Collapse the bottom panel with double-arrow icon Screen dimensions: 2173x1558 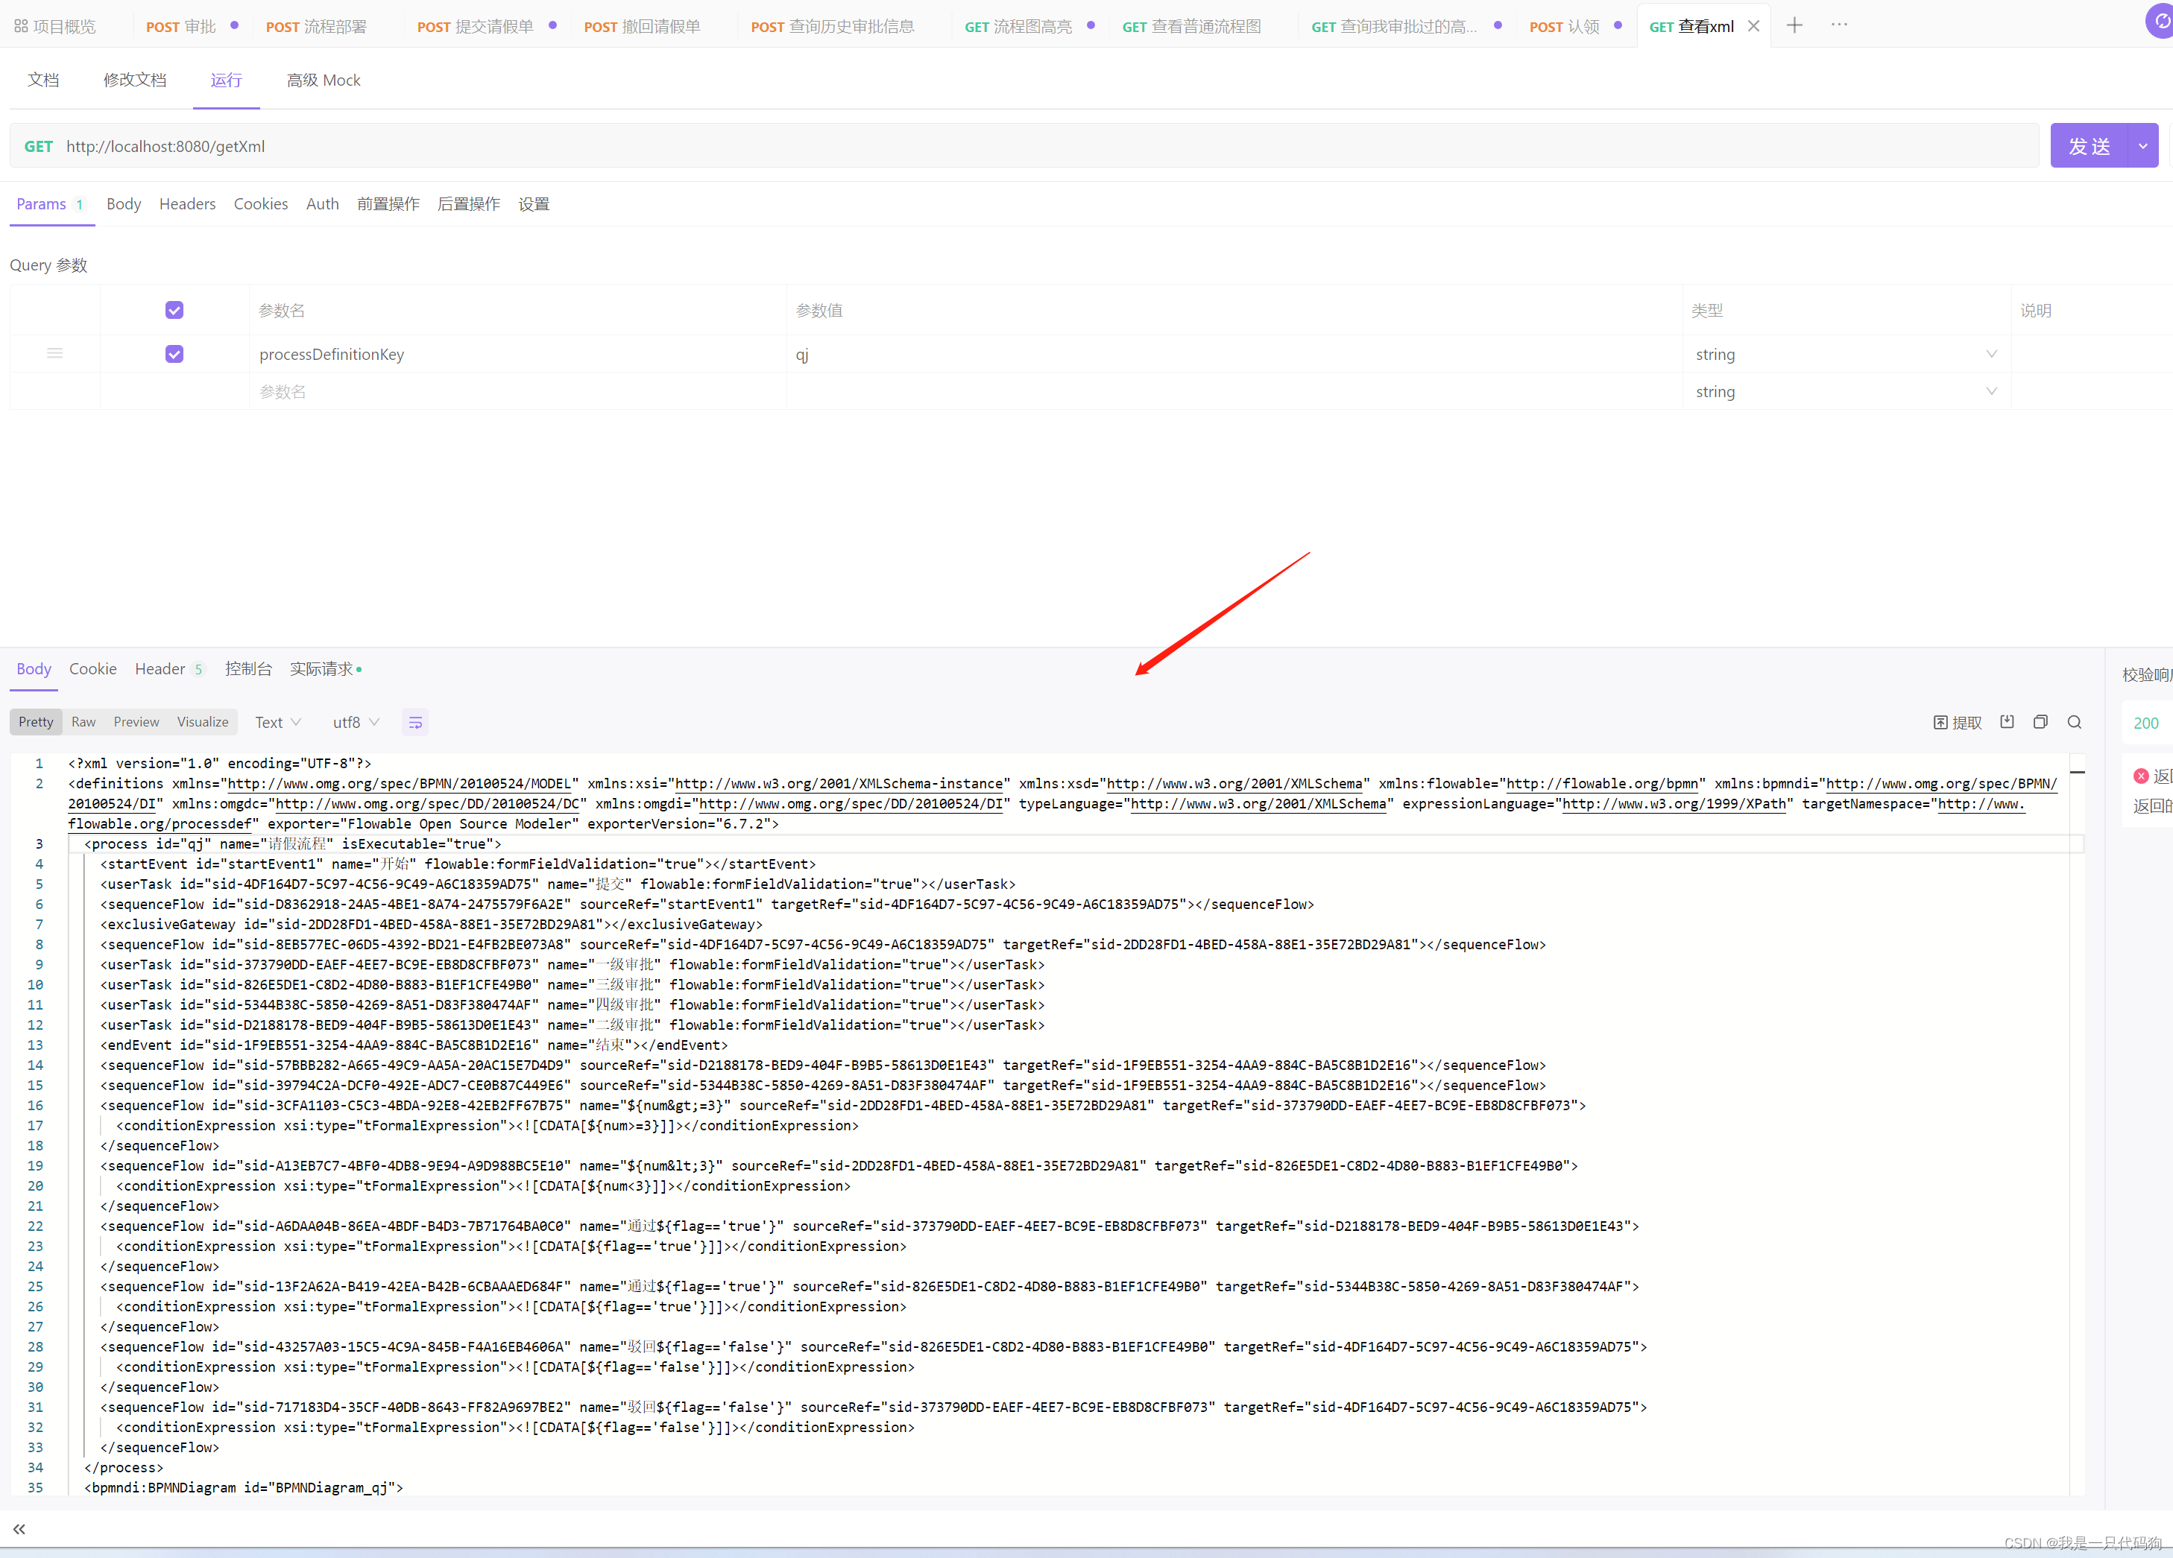click(18, 1529)
